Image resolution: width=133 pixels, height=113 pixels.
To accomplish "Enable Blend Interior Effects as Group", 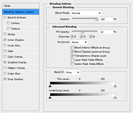I will tap(72, 47).
